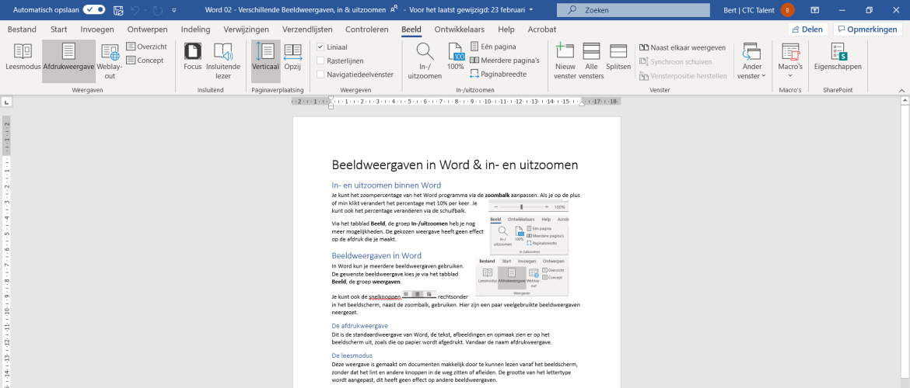910x388 pixels.
Task: Expand the Macro's dropdown
Action: 790,61
